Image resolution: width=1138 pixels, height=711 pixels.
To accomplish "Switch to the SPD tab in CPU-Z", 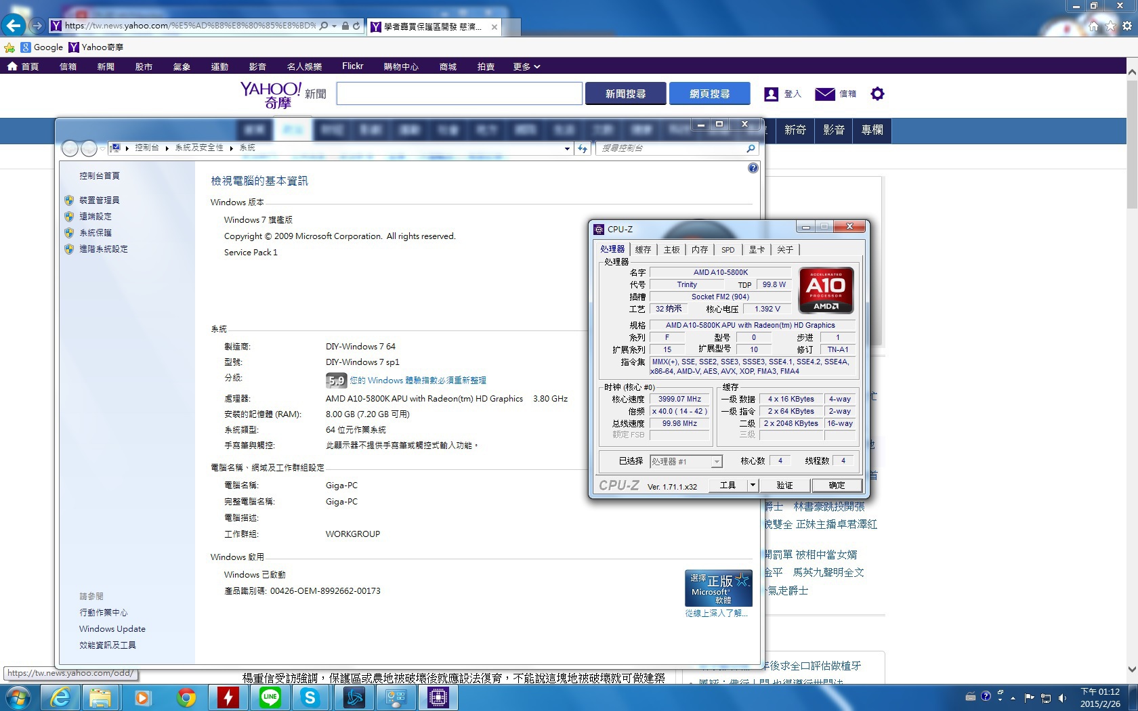I will pos(728,250).
